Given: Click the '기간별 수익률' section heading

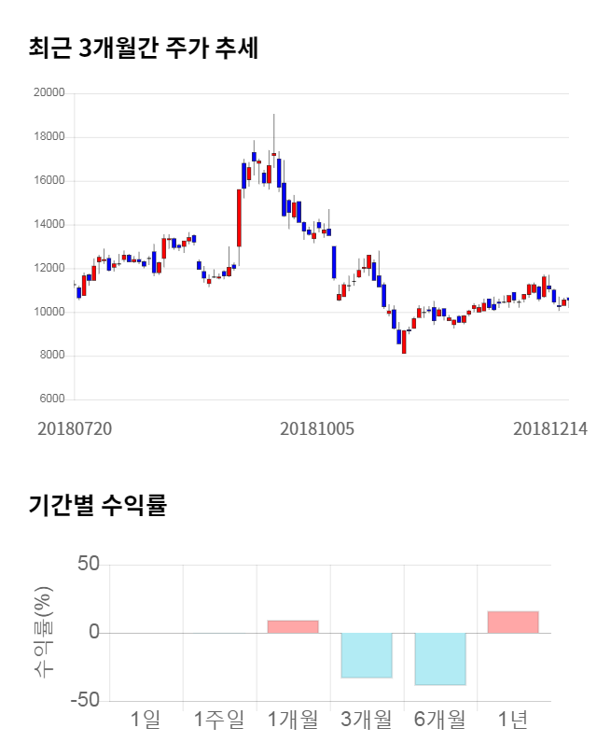Looking at the screenshot, I should 97,506.
